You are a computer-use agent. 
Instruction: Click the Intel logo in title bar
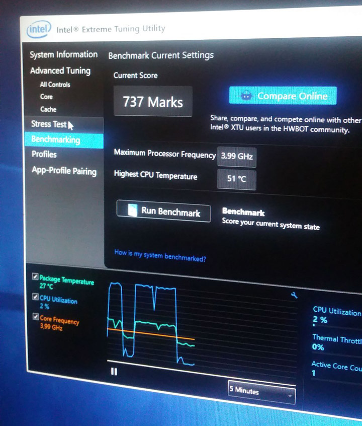click(x=39, y=29)
